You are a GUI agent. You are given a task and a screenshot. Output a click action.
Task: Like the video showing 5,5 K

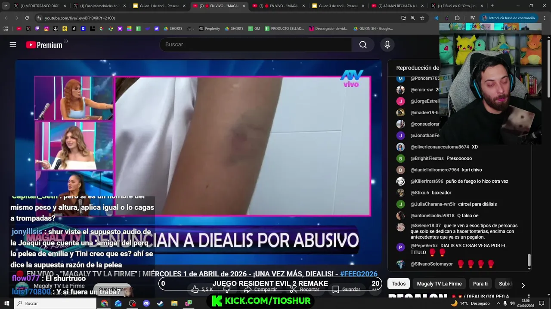click(x=202, y=289)
